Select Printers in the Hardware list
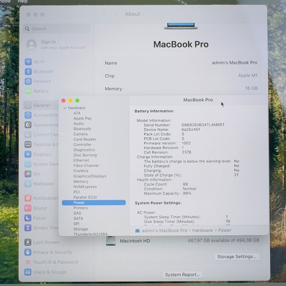The image size is (286, 286). click(81, 208)
